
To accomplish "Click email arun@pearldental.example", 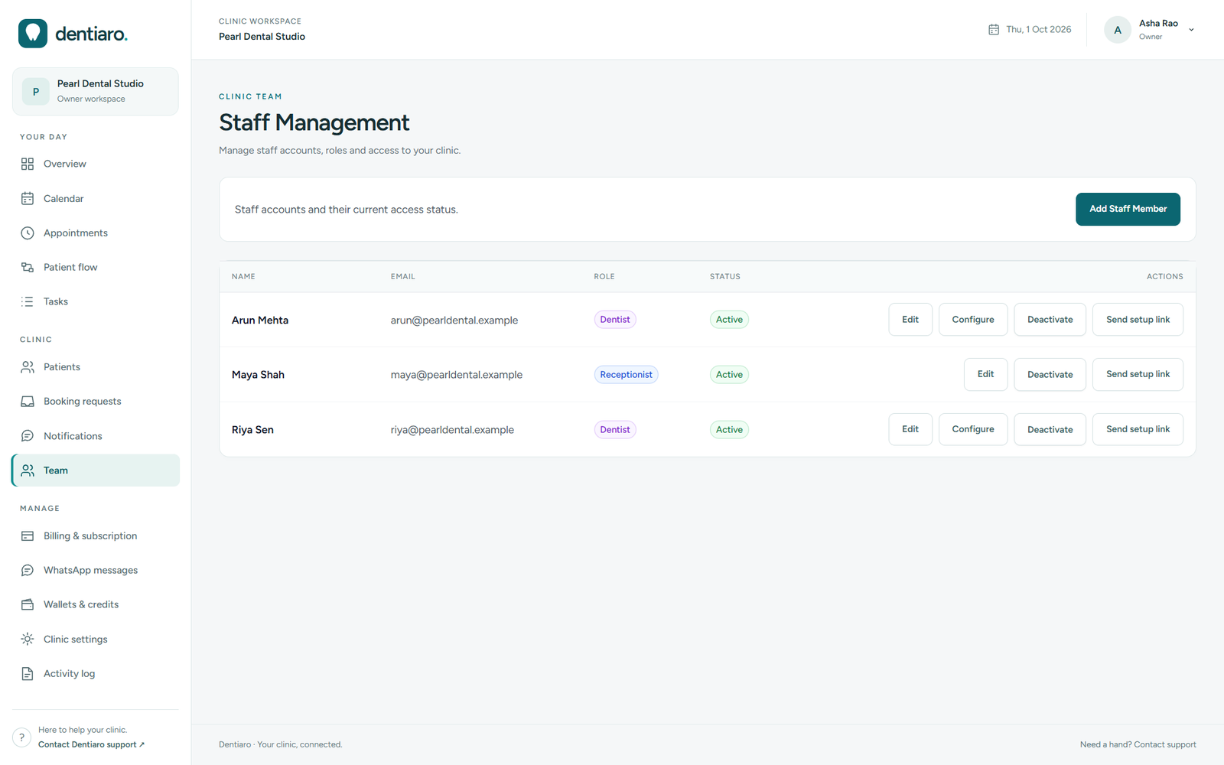I will pos(454,321).
